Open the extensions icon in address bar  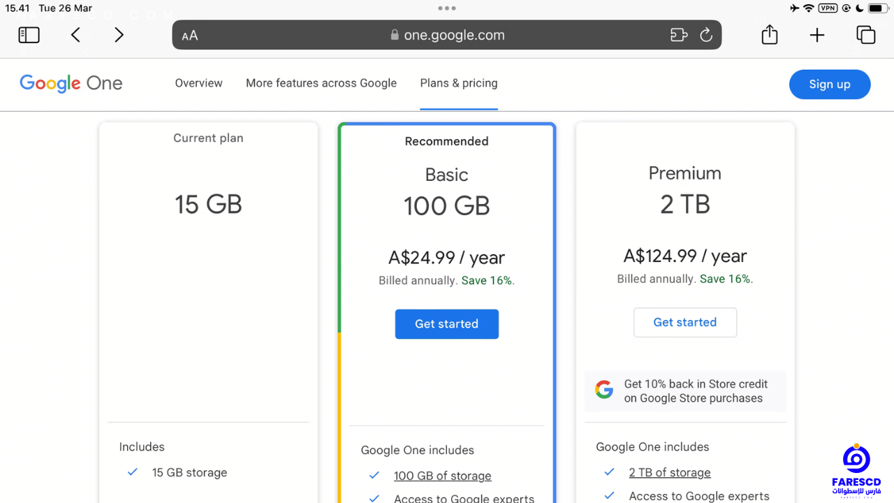click(679, 35)
